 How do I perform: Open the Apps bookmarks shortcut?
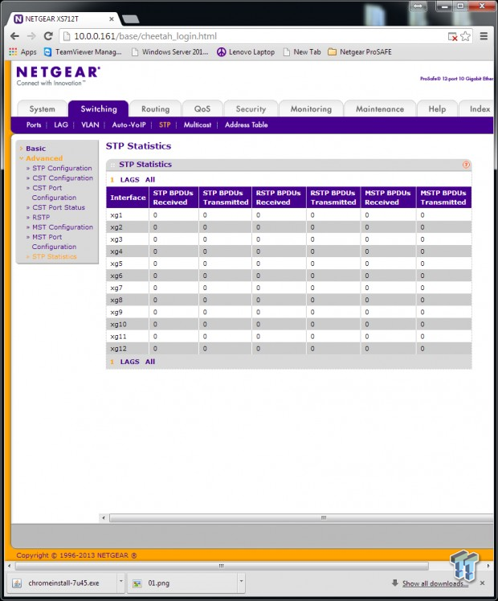22,51
